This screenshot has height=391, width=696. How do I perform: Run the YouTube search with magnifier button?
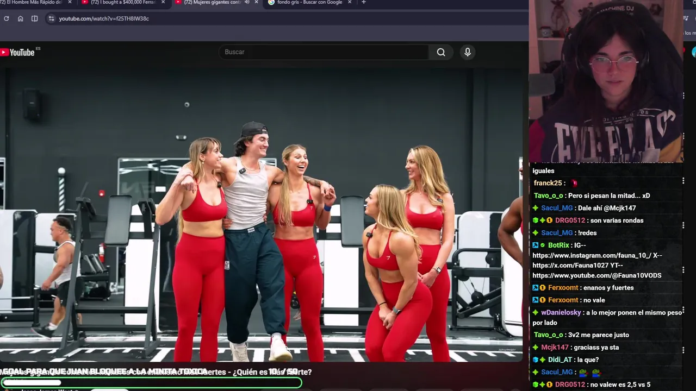pos(441,52)
